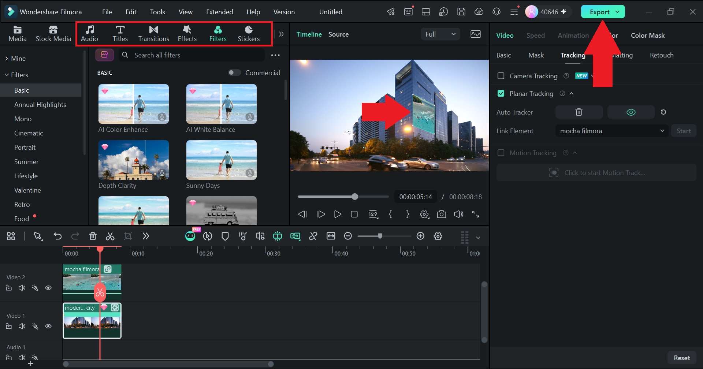Click the preview playback progress slider
703x369 pixels.
(x=343, y=197)
